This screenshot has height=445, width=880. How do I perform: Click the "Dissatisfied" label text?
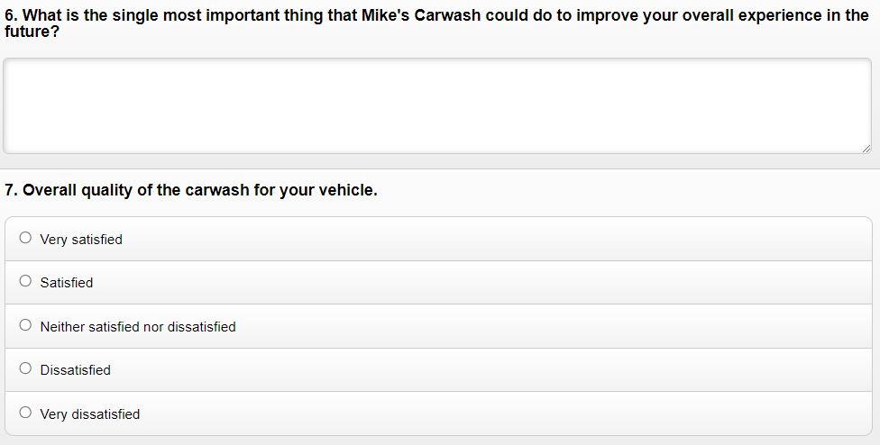pyautogui.click(x=75, y=370)
